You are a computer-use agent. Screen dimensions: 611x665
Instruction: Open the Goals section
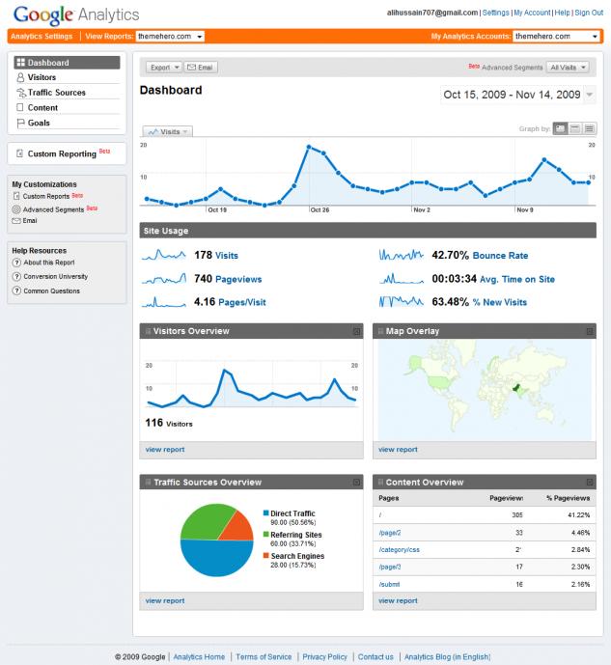[x=39, y=123]
